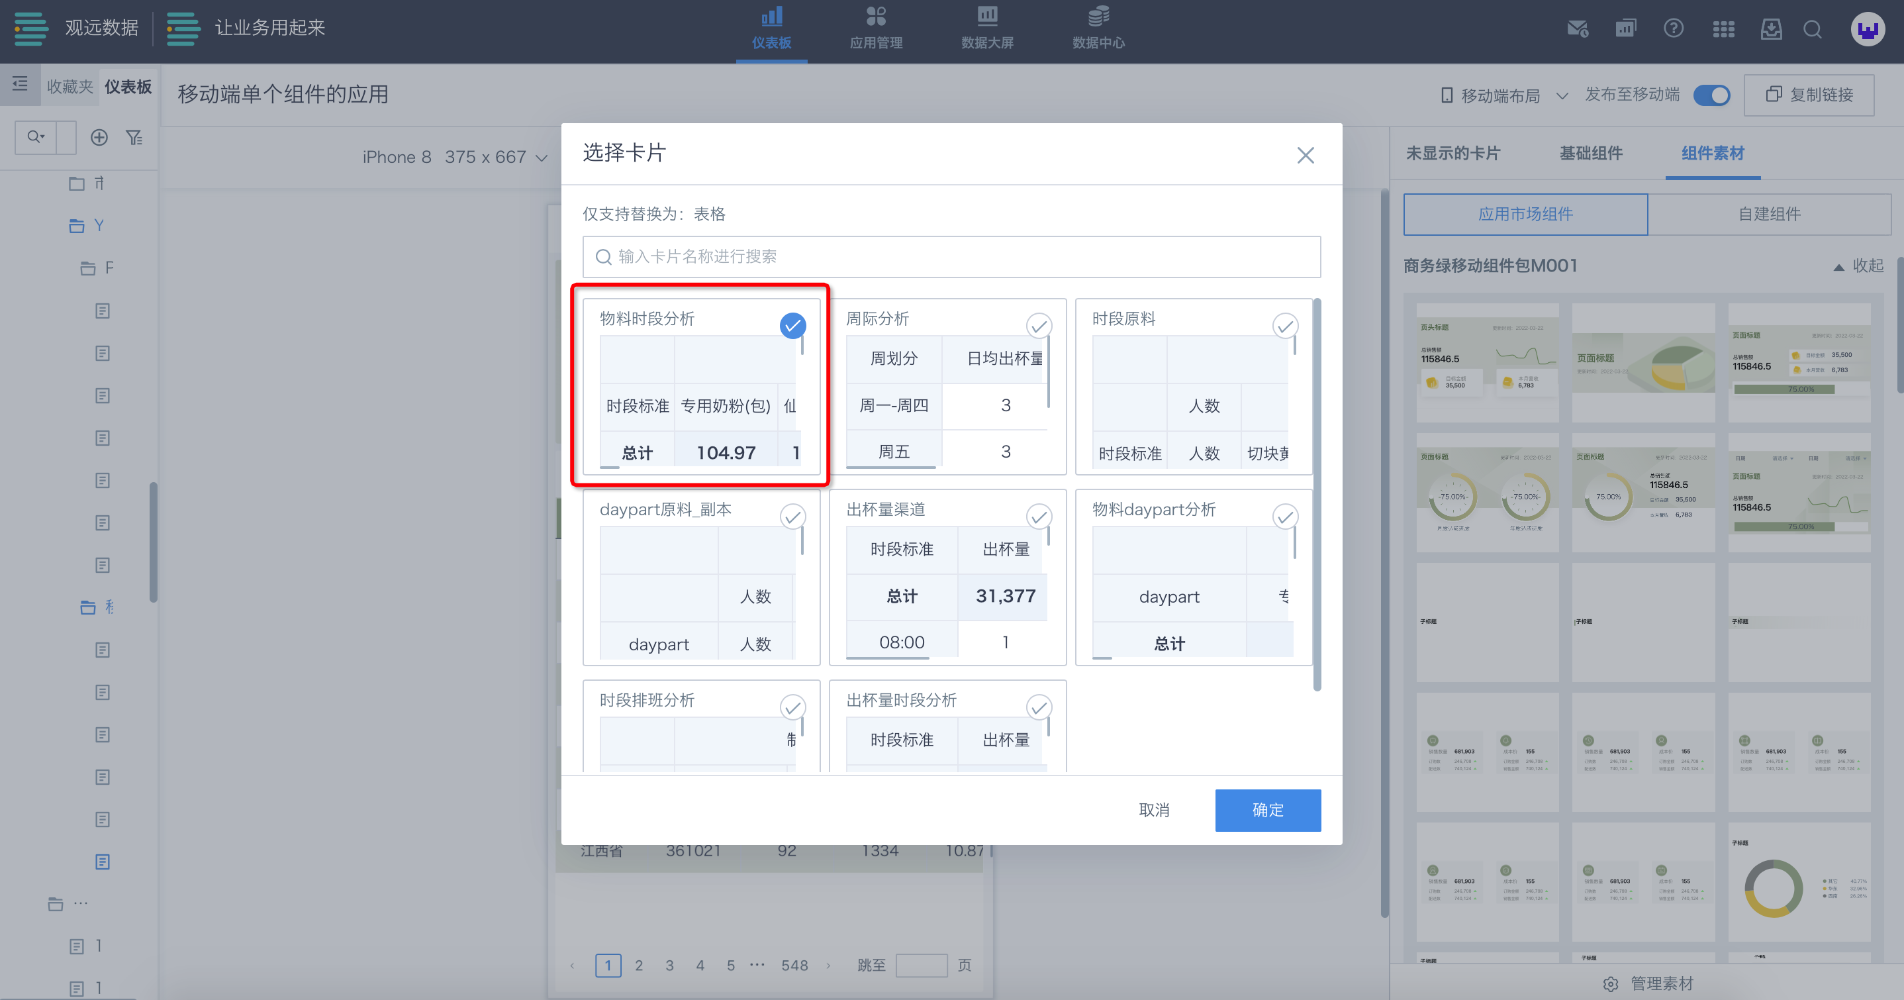Go to 应用管理 in top navigation
This screenshot has height=1000, width=1904.
876,30
